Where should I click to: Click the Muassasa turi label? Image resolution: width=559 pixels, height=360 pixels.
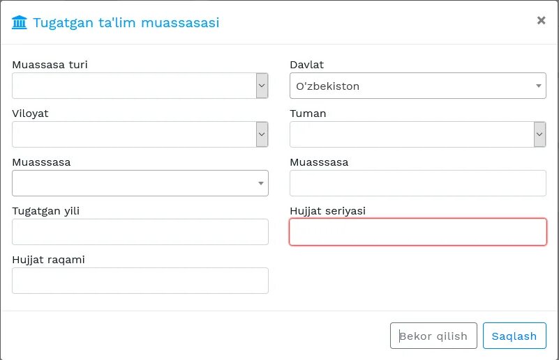point(50,65)
